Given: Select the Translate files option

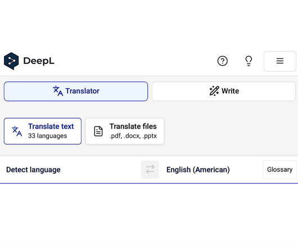Looking at the screenshot, I should coord(125,131).
